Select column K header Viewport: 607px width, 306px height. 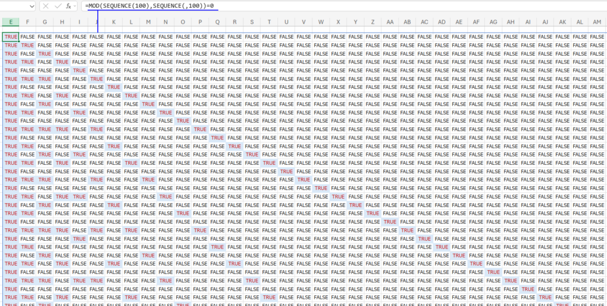[x=114, y=22]
